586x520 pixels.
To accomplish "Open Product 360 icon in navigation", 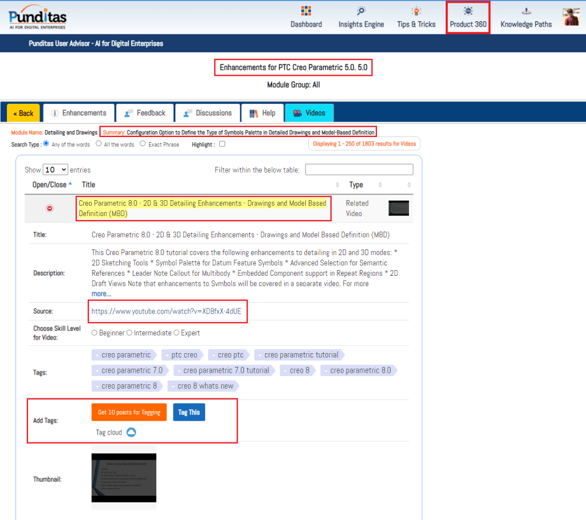I will [x=468, y=11].
